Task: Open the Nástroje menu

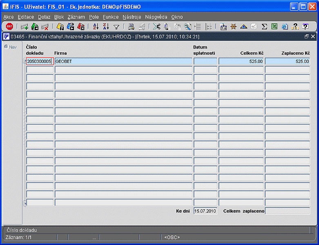Action: click(132, 17)
